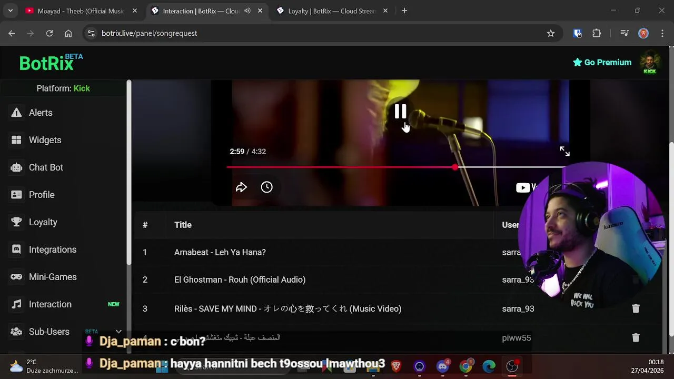This screenshot has width=674, height=379.
Task: Click the # column header
Action: (145, 225)
